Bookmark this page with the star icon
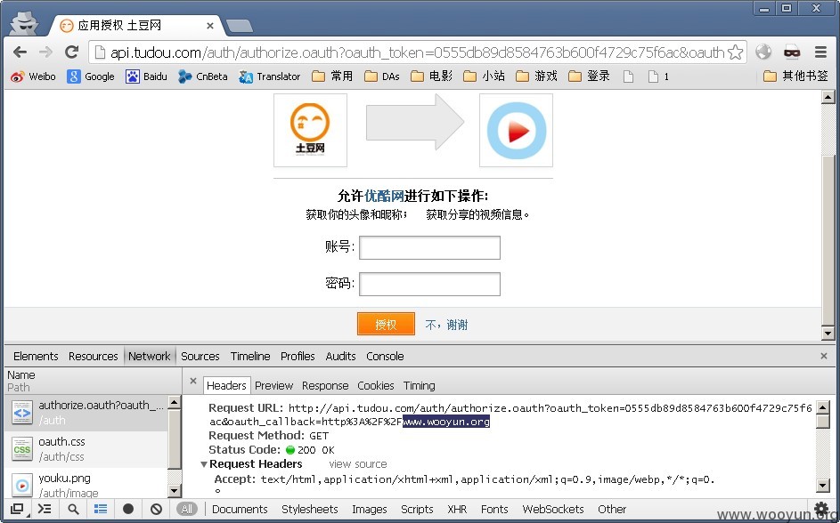 pyautogui.click(x=736, y=52)
